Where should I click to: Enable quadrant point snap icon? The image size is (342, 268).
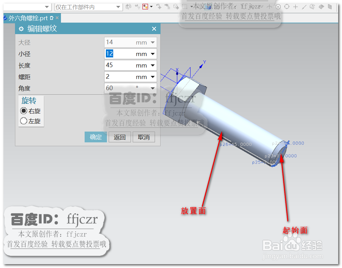tap(287, 7)
